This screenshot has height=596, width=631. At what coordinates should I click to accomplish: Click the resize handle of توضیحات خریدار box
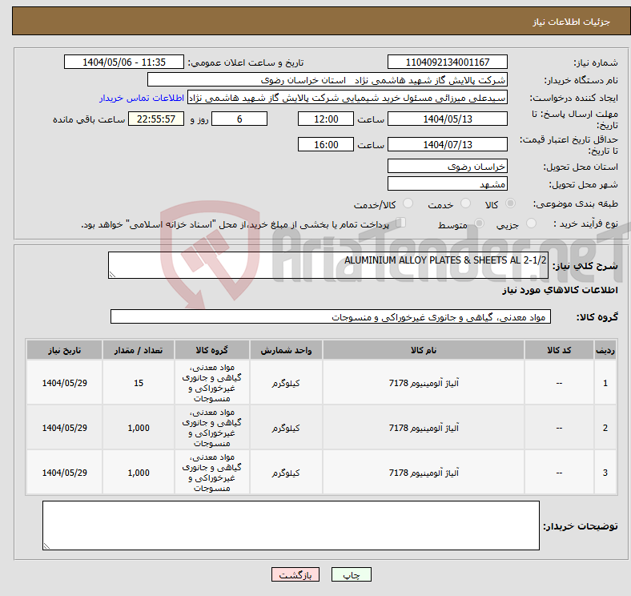[46, 546]
